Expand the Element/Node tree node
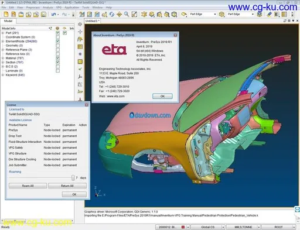 (3, 41)
